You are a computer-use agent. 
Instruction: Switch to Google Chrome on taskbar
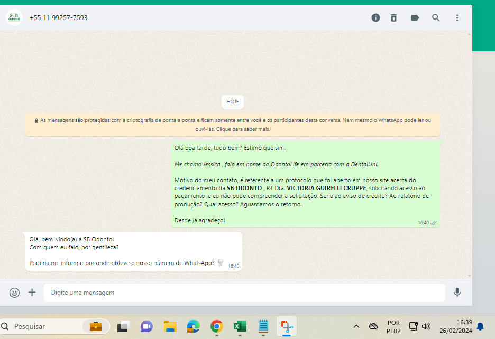pyautogui.click(x=217, y=326)
